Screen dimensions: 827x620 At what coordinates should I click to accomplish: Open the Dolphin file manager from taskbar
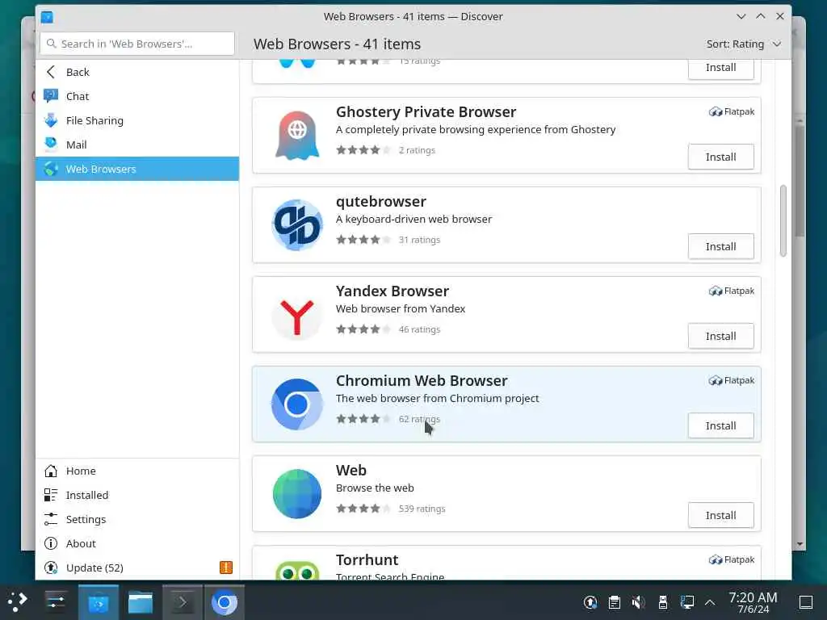click(141, 602)
